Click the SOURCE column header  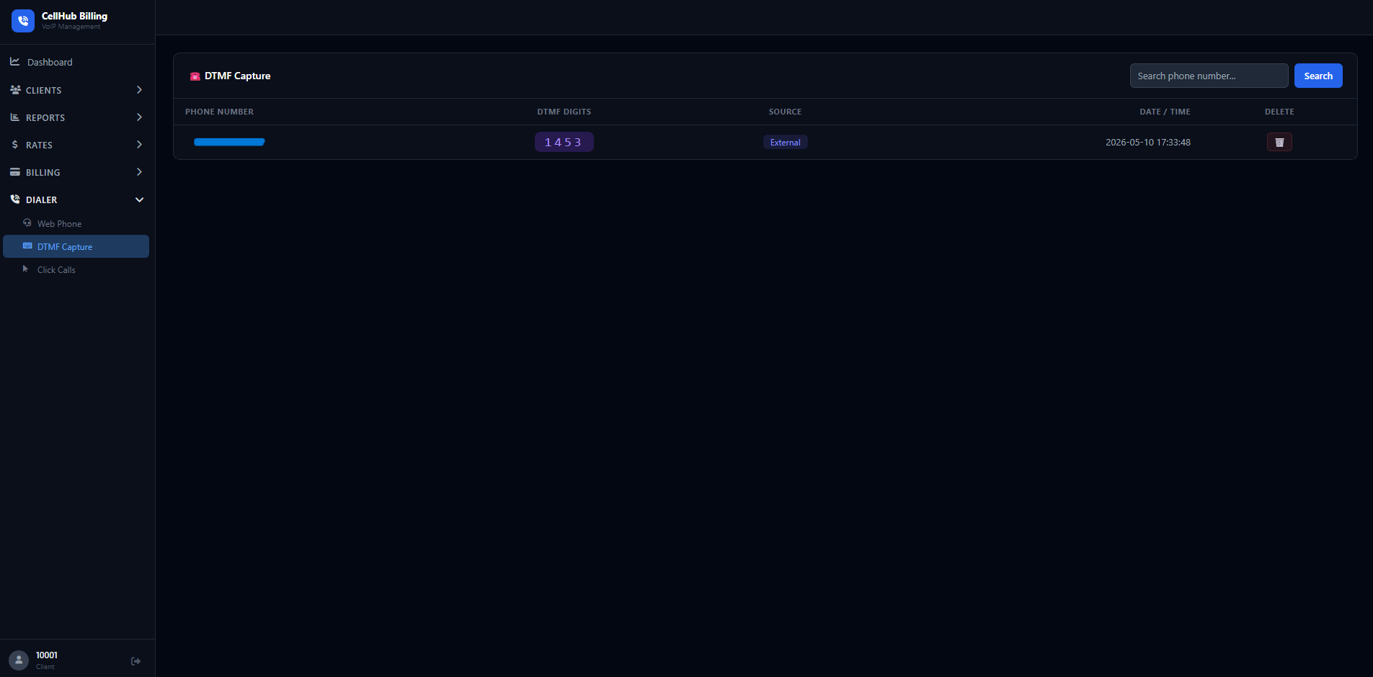[x=785, y=112]
